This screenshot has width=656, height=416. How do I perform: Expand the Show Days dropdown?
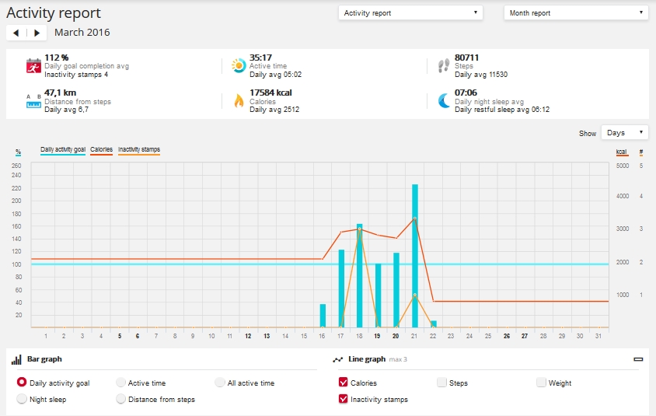pyautogui.click(x=624, y=133)
